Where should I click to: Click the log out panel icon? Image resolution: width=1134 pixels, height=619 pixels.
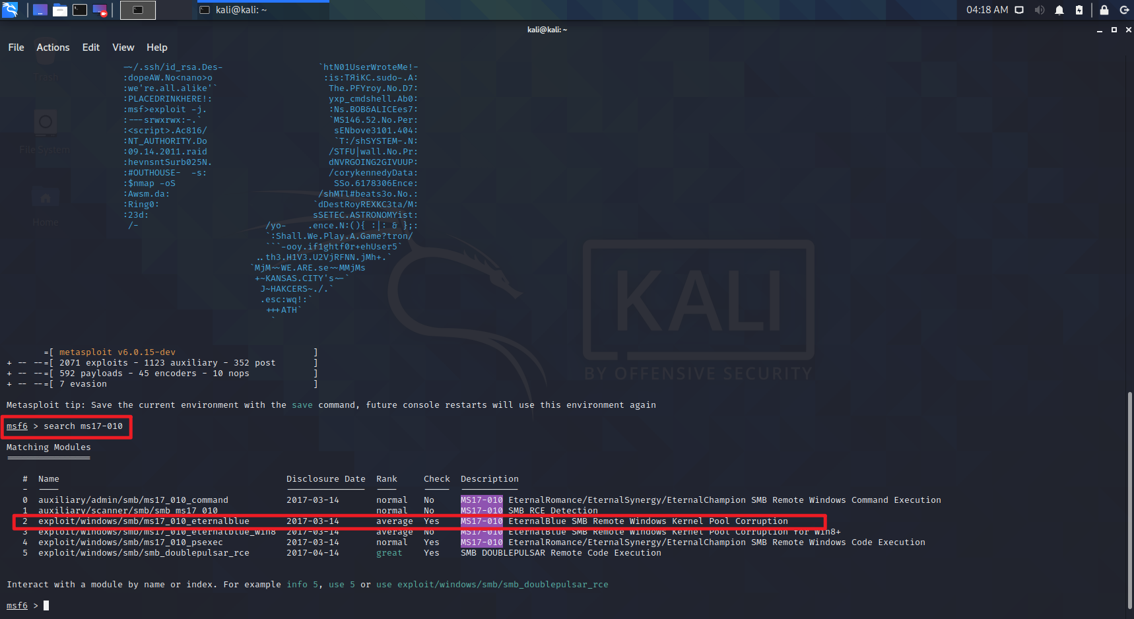click(x=1124, y=10)
